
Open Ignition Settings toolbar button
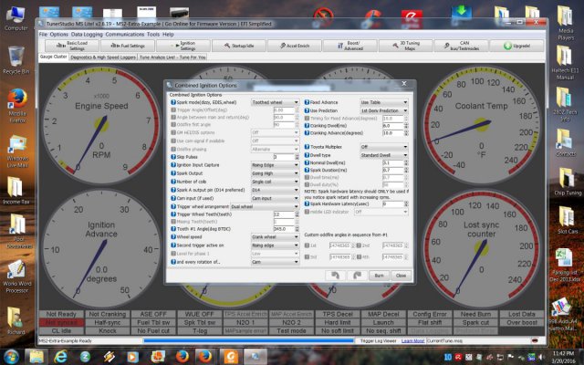[187, 44]
